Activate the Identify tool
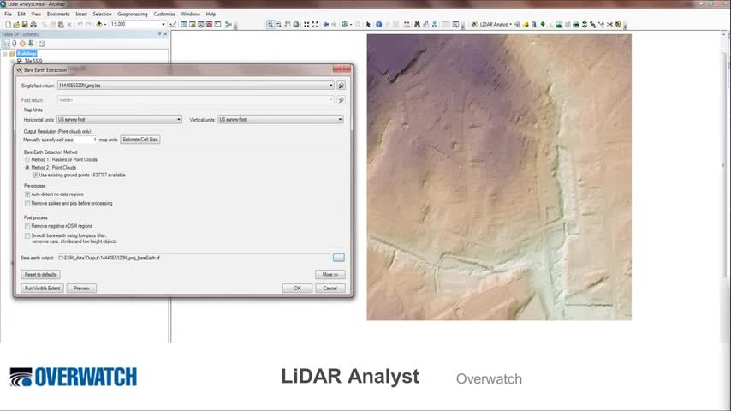Screen dimensions: 731x411 point(378,24)
